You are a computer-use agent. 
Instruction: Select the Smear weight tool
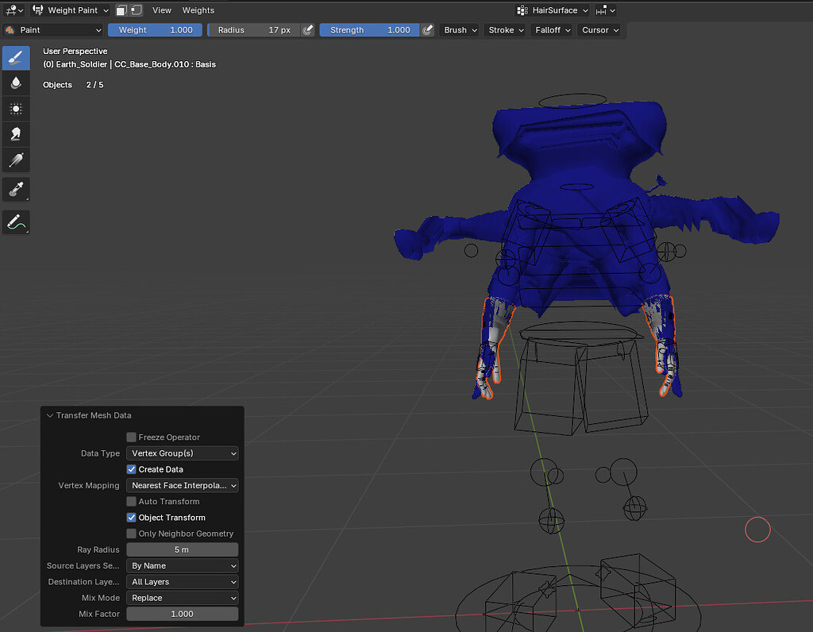click(x=16, y=134)
